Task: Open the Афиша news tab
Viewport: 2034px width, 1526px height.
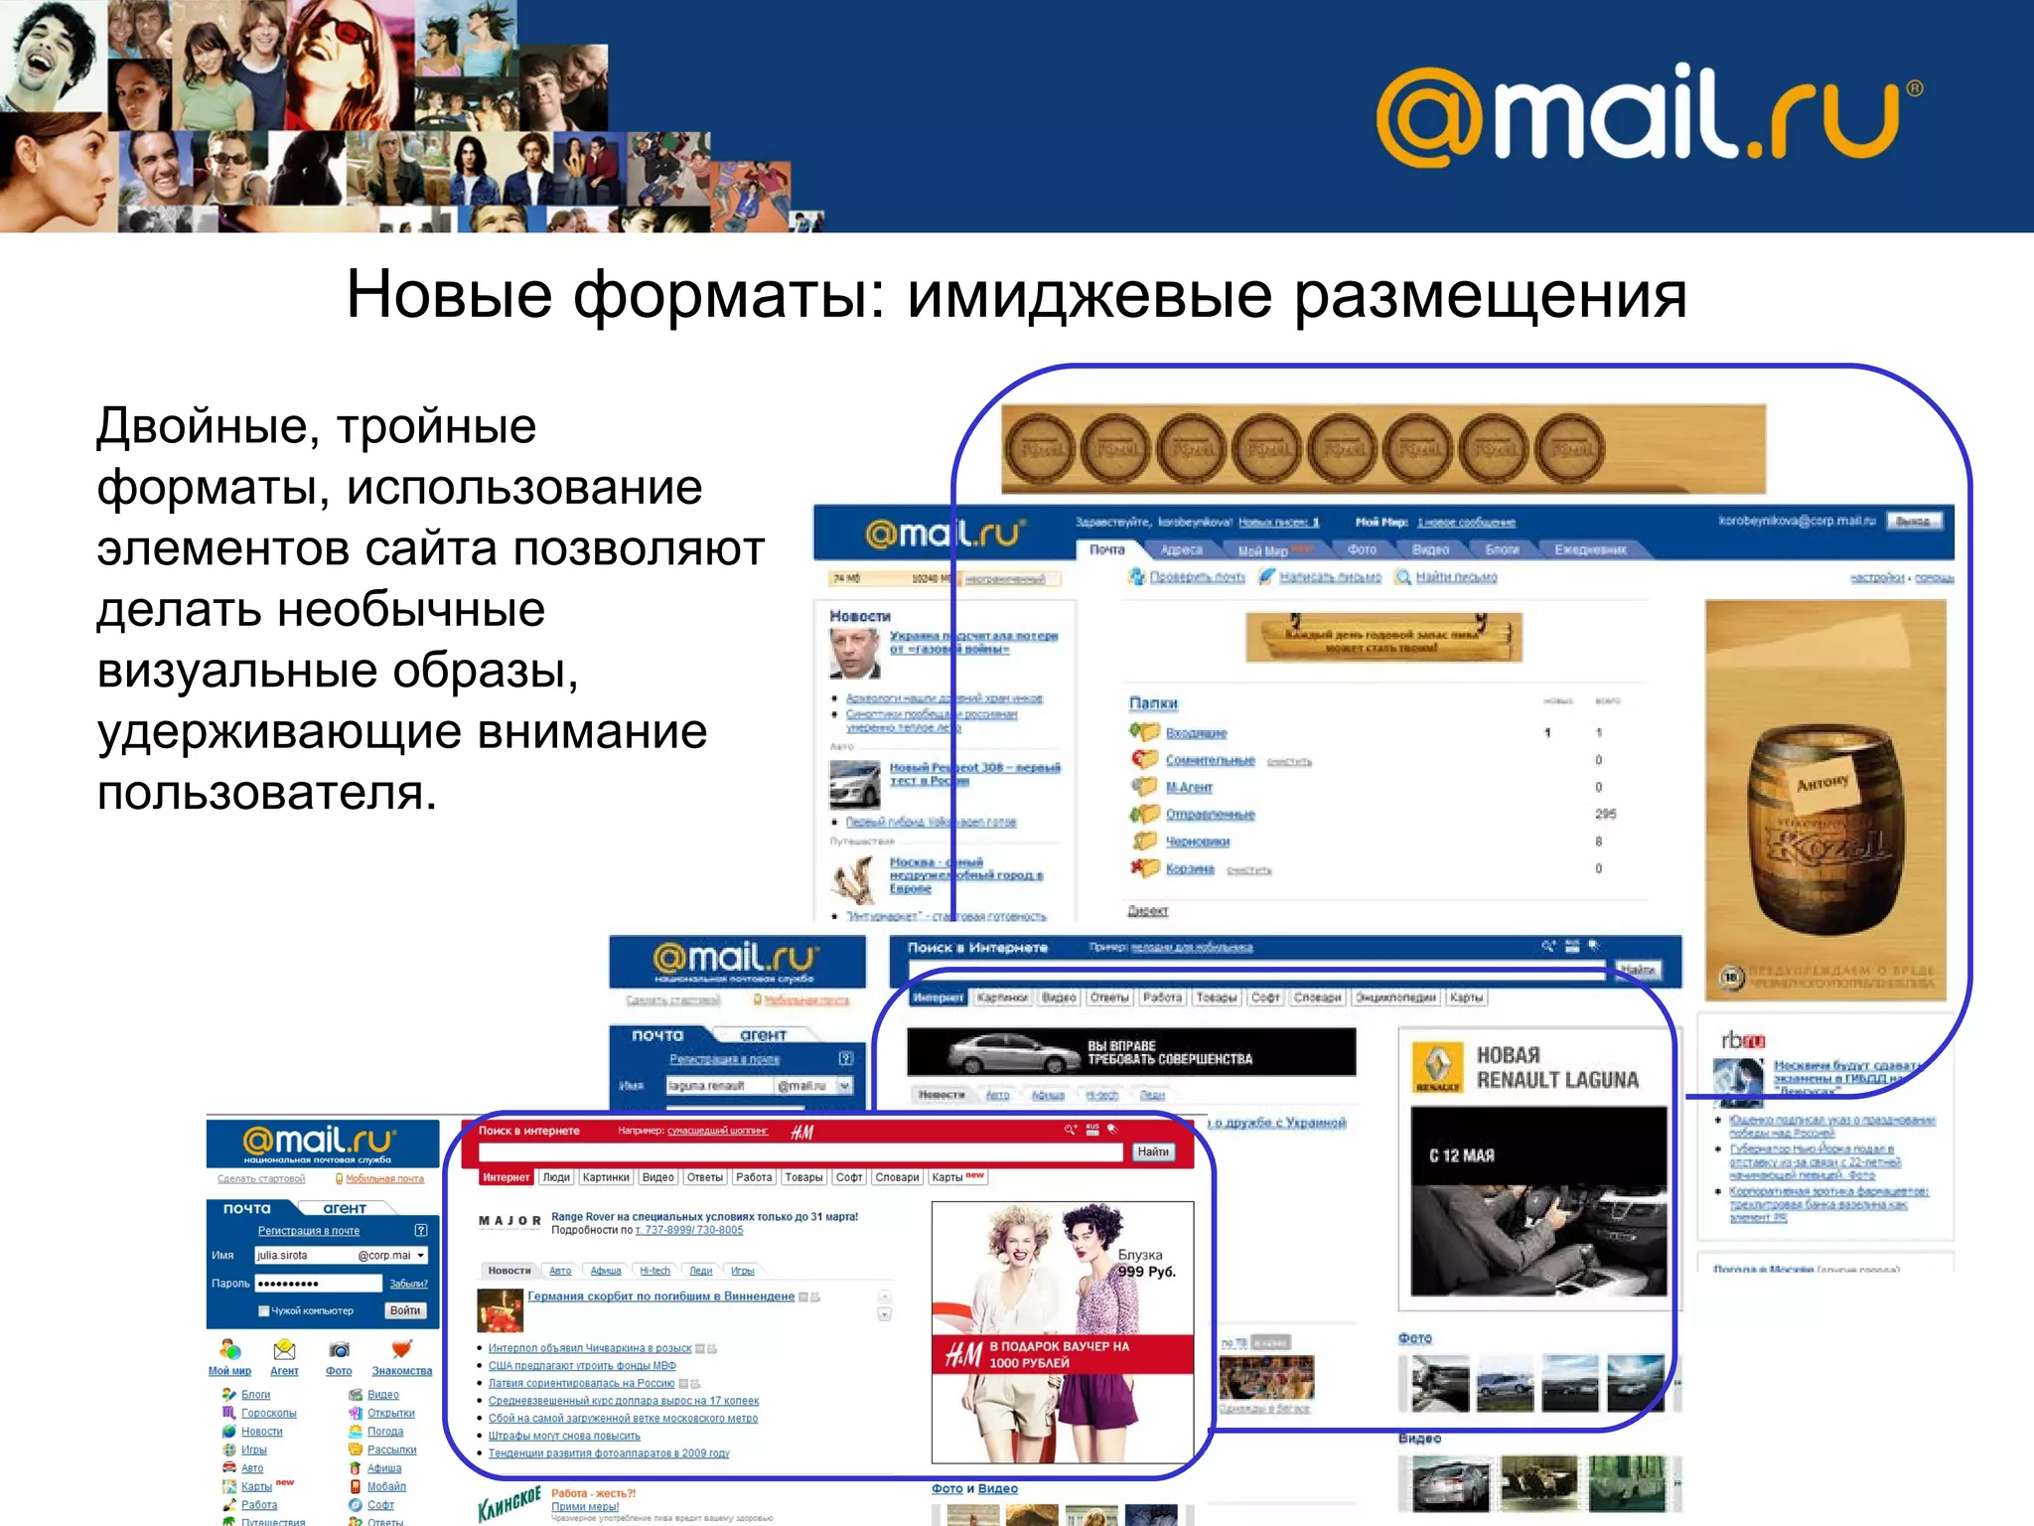Action: (x=606, y=1271)
